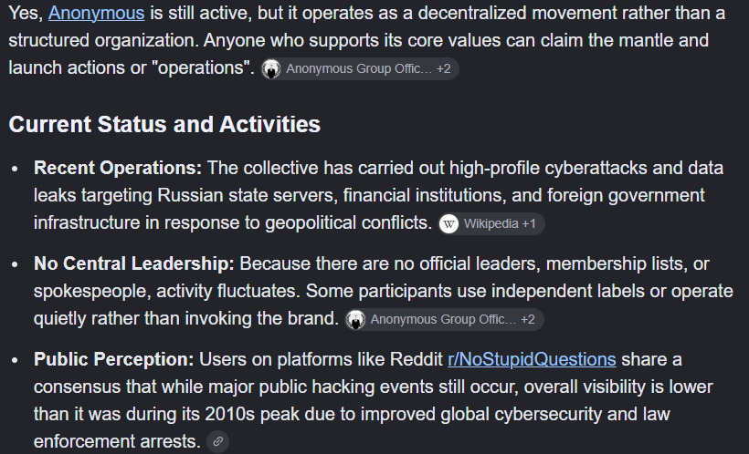Expand the +2 count after "invoking the brand"
This screenshot has width=749, height=454.
pyautogui.click(x=528, y=319)
